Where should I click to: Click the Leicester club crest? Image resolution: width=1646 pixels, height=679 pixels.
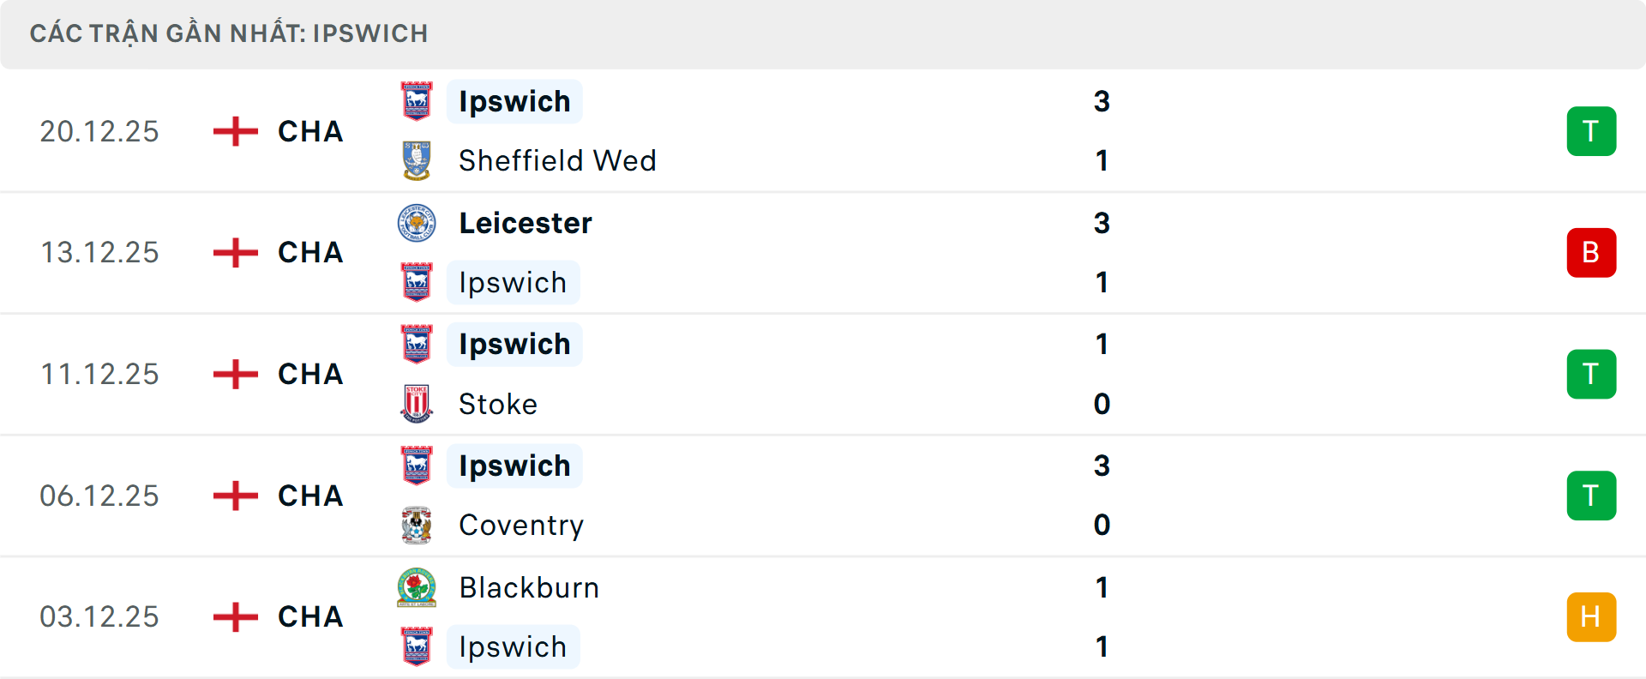[x=417, y=223]
